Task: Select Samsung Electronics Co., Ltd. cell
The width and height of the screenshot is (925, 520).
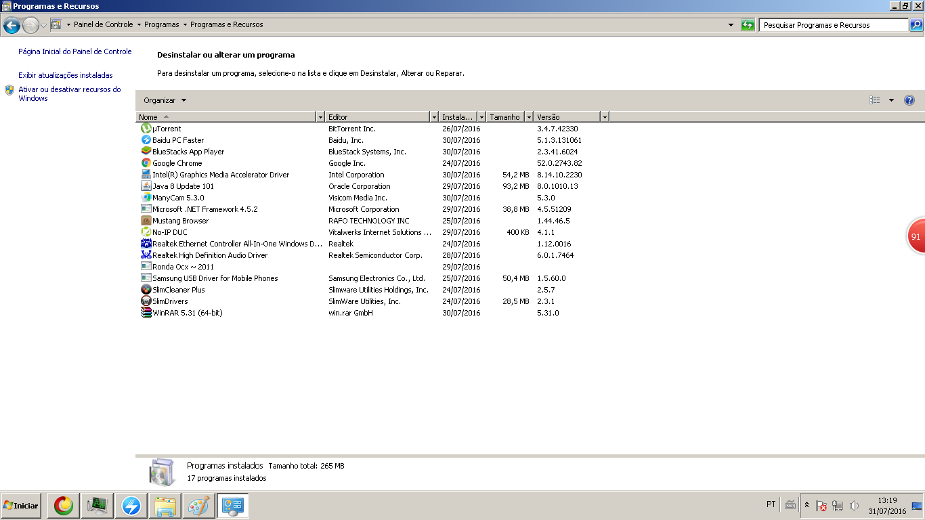Action: tap(377, 278)
